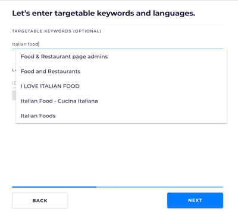Select "Italian Food - Cucina Italiana" option

click(x=121, y=101)
